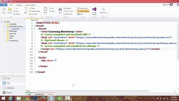Select index.htm in file tree

[x=16, y=29]
